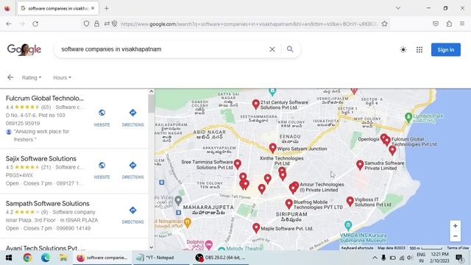Image resolution: width=471 pixels, height=265 pixels.
Task: Select the Samudra Software Private Limited pin
Action: coord(360,164)
